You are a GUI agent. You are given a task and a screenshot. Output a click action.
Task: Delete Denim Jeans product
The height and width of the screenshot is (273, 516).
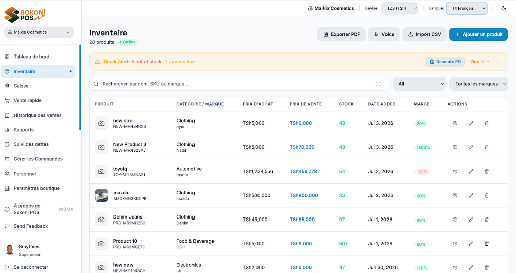(487, 219)
